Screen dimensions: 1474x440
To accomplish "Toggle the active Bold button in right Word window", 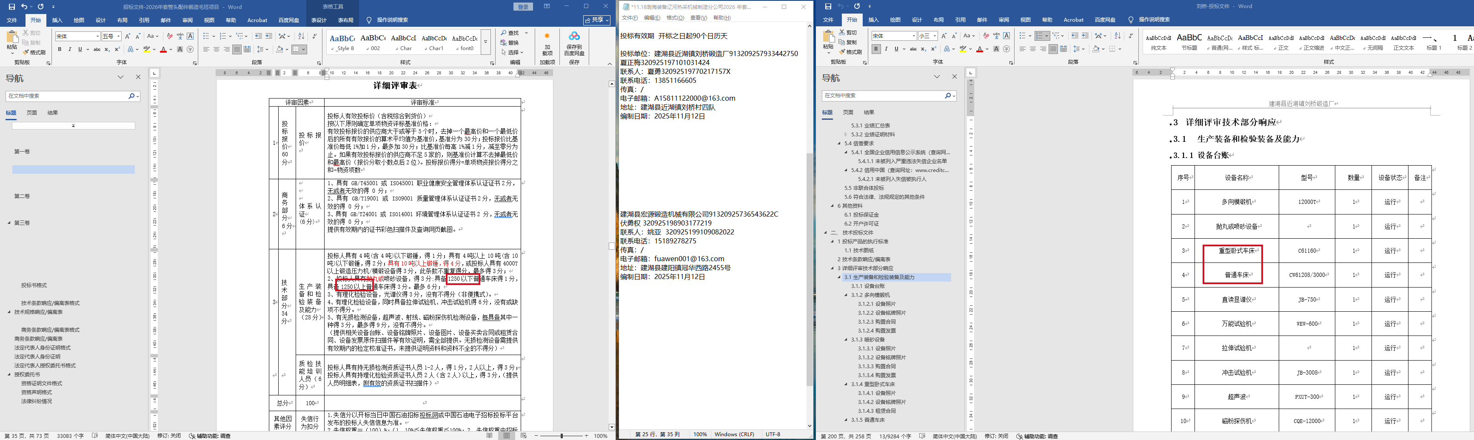I will tap(876, 49).
